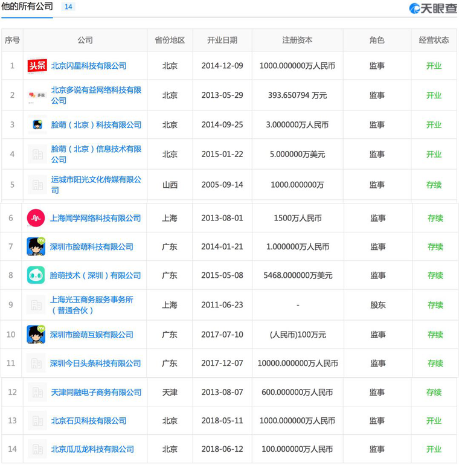The height and width of the screenshot is (465, 459).
Task: Open 天津同融电子商务有限公司 link
Action: coord(96,392)
